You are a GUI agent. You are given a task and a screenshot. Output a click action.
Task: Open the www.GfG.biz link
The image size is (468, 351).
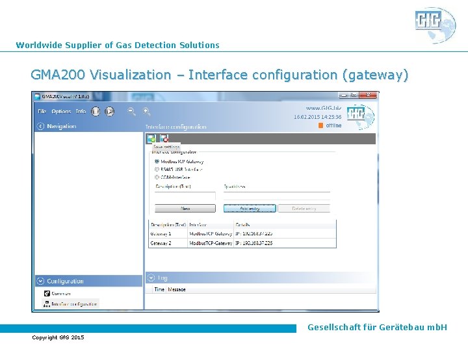point(324,108)
